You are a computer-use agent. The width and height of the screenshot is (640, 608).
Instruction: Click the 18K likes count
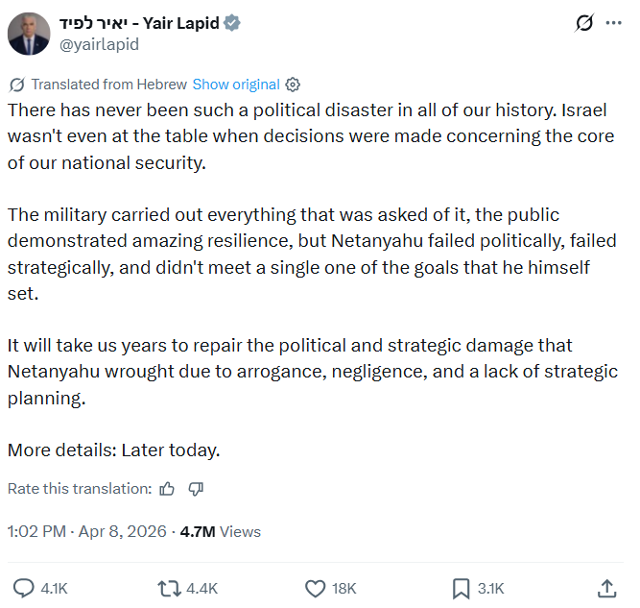(x=344, y=588)
